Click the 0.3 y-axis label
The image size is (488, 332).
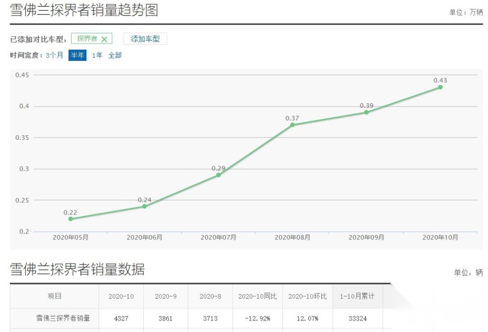(x=24, y=169)
